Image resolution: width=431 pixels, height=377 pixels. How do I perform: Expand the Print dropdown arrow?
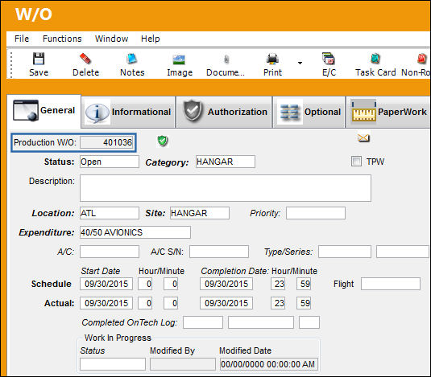(x=300, y=63)
